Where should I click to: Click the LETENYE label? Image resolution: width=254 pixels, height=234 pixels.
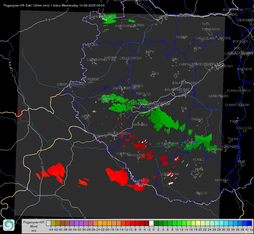pyautogui.click(x=100, y=136)
